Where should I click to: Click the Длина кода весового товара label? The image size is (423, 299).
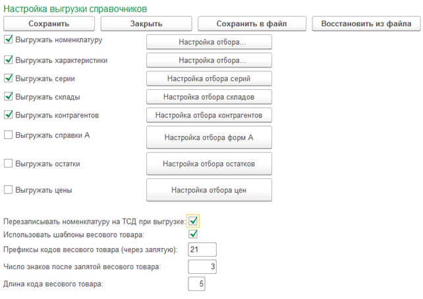click(x=53, y=284)
